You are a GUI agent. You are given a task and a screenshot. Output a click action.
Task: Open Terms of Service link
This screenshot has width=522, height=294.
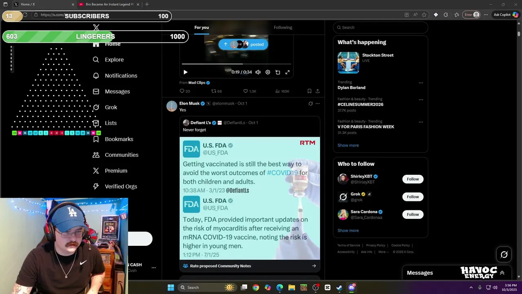(x=349, y=245)
